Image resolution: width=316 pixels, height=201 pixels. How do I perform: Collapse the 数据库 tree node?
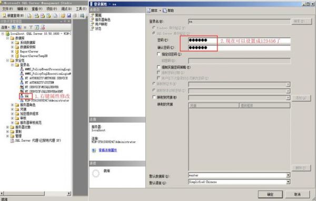click(x=7, y=38)
